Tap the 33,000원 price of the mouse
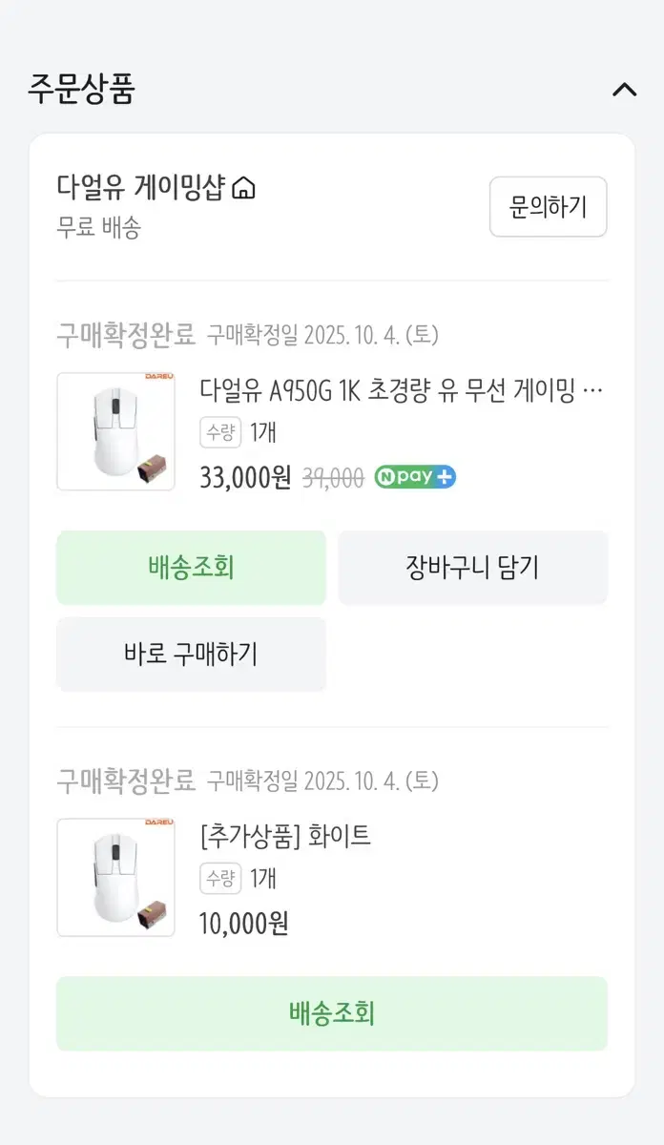The height and width of the screenshot is (1145, 664). (x=245, y=477)
